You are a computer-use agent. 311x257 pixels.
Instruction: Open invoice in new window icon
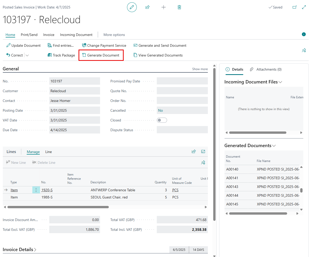(x=295, y=7)
